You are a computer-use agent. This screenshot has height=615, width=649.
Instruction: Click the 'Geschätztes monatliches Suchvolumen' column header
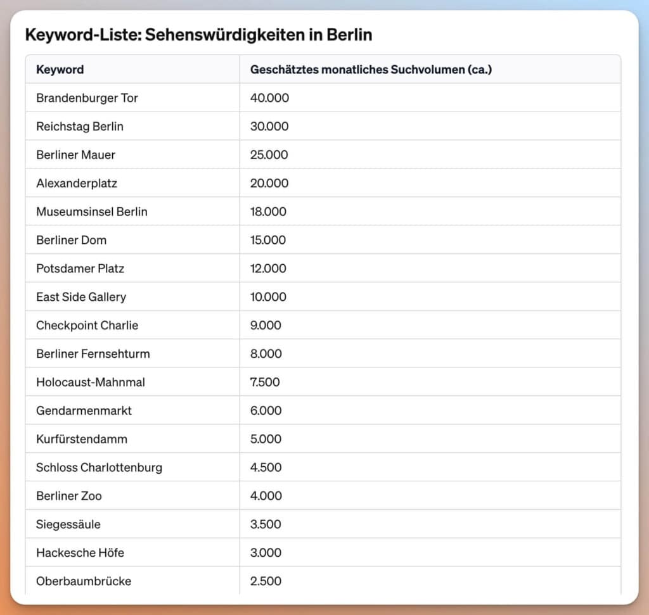[371, 70]
